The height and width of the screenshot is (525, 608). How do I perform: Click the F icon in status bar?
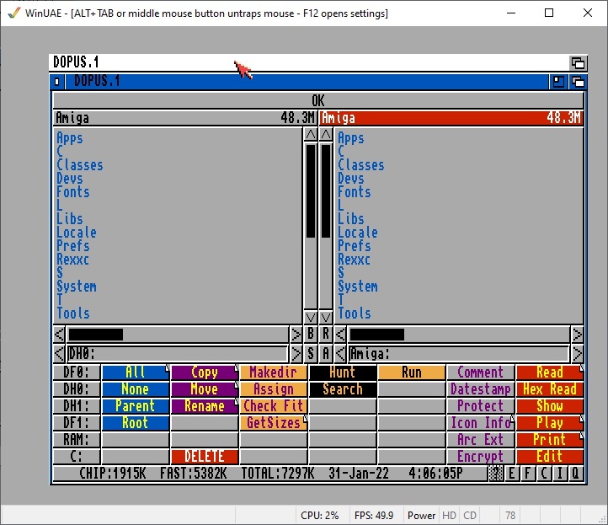(x=528, y=474)
